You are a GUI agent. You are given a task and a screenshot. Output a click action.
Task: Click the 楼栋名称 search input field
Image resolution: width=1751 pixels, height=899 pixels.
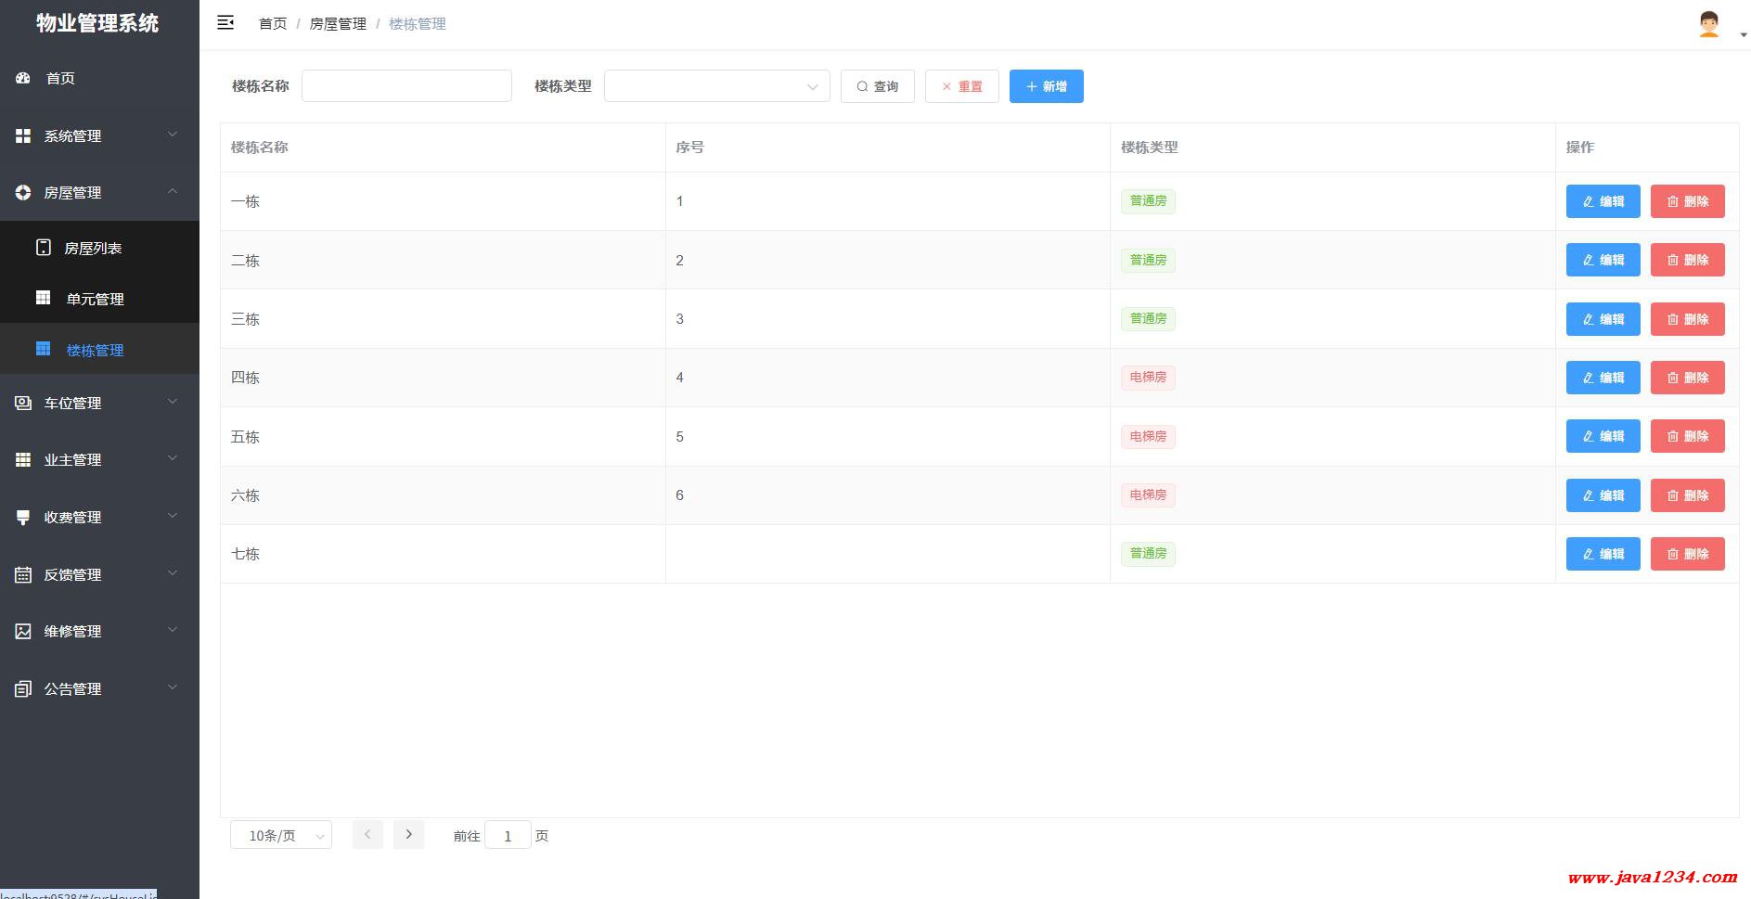(406, 86)
